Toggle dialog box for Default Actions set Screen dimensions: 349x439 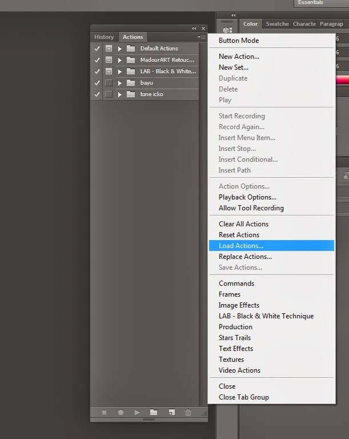pos(109,49)
